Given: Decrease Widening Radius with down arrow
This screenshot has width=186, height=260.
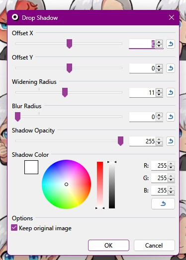Looking at the screenshot, I should tap(159, 95).
